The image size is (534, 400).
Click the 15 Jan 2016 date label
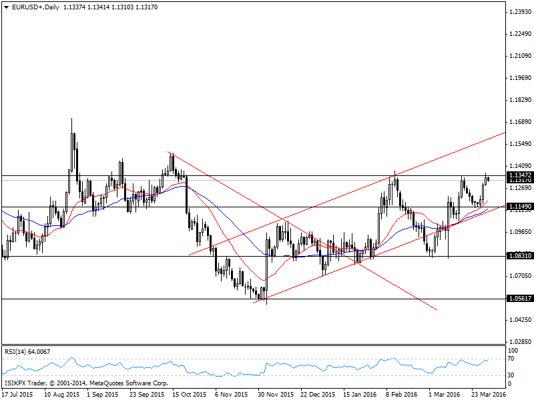(360, 395)
